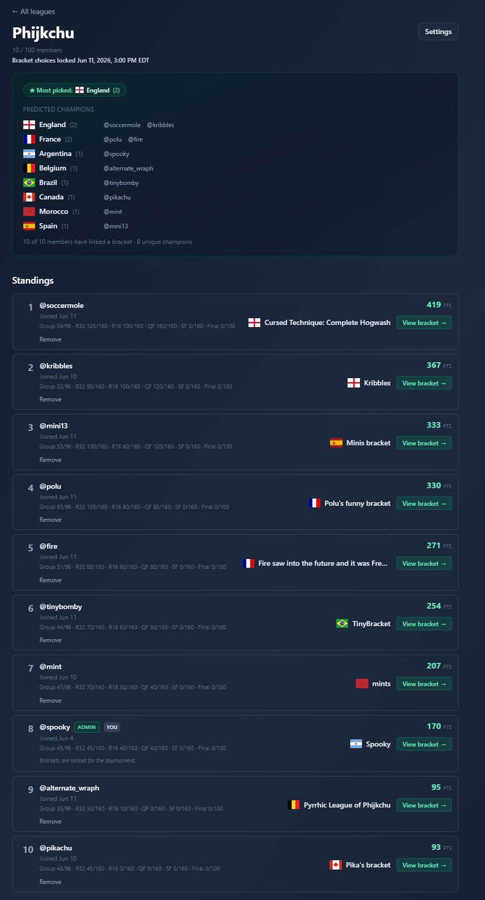
Task: Click the Spain flag beside Minis bracket
Action: [336, 443]
